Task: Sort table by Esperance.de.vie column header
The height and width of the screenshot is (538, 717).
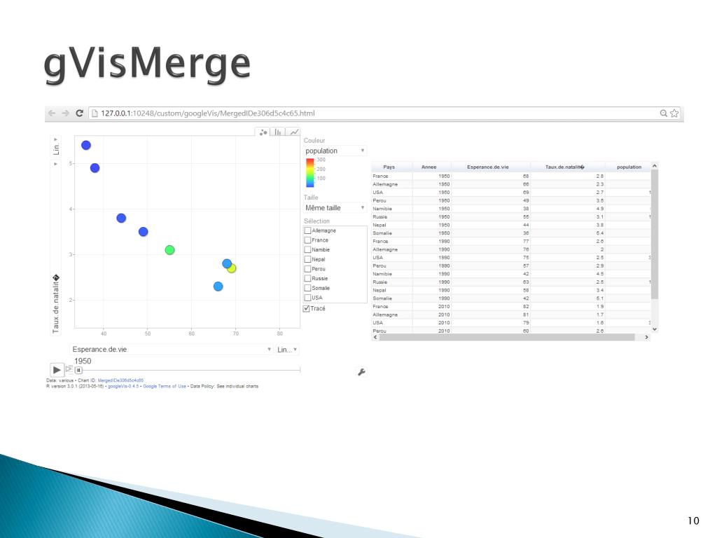Action: pyautogui.click(x=487, y=167)
